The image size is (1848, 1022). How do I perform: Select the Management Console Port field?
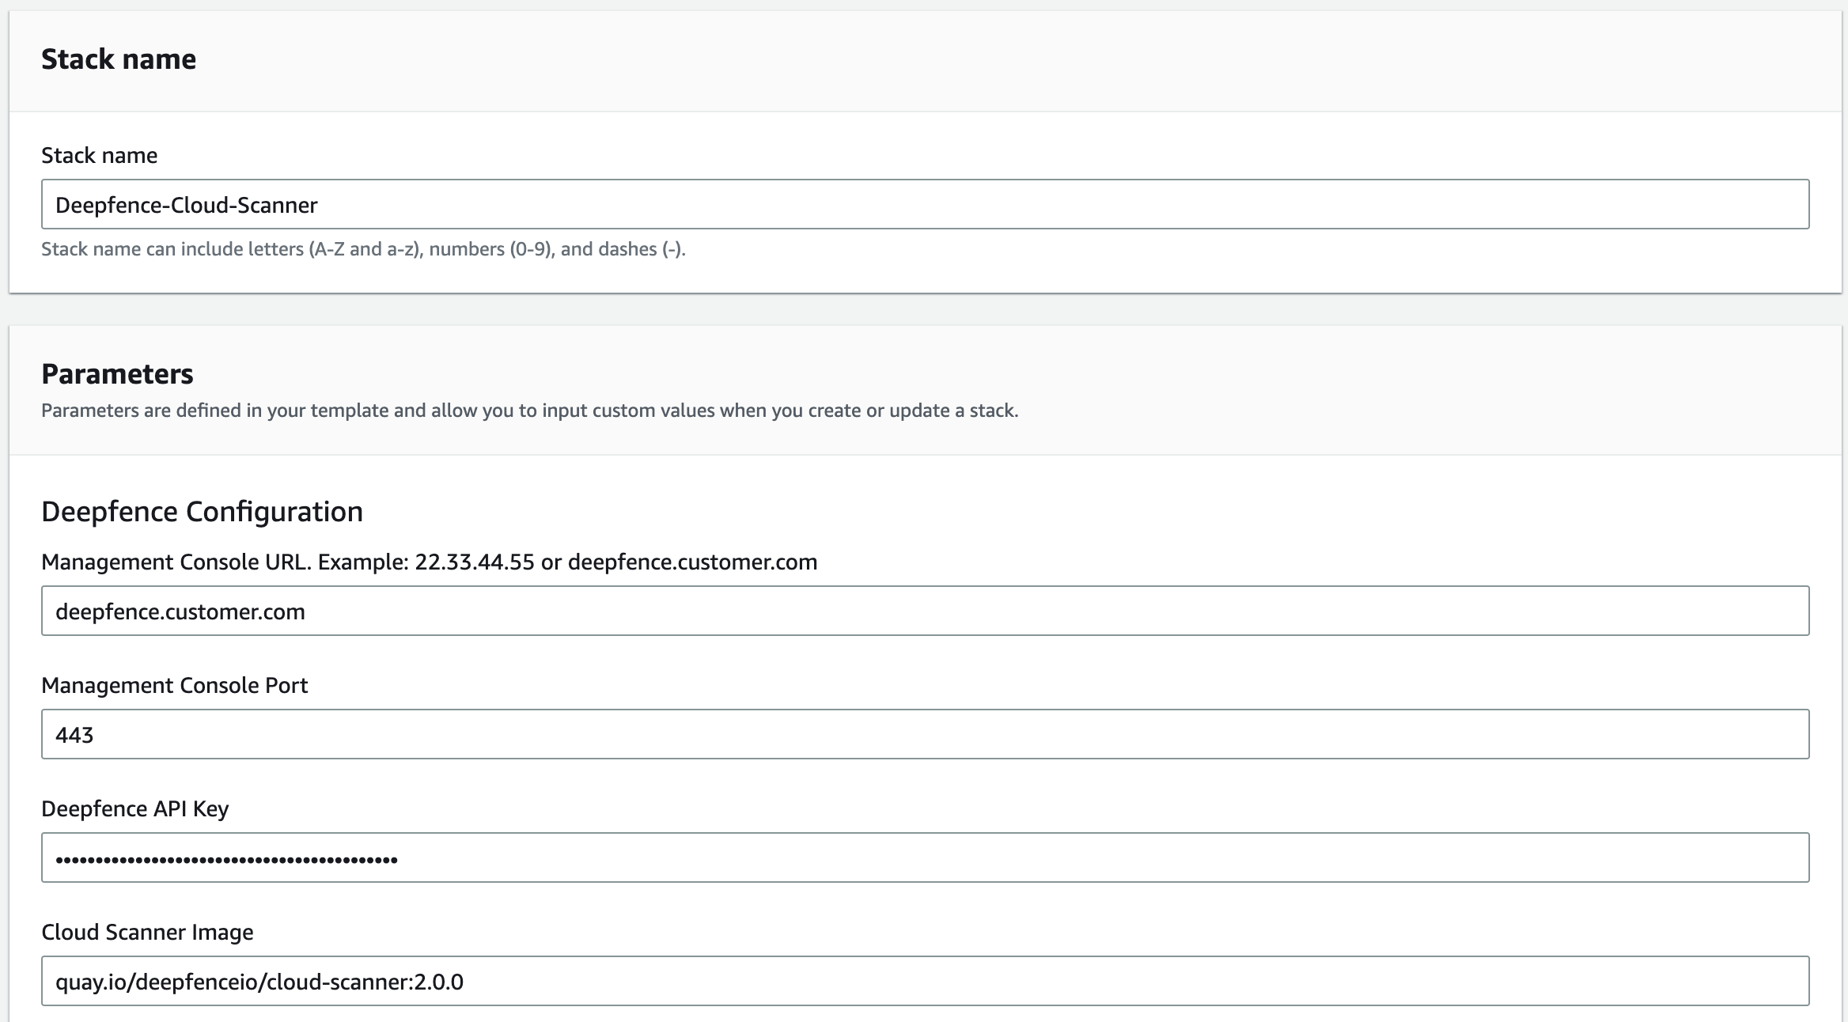pyautogui.click(x=925, y=734)
